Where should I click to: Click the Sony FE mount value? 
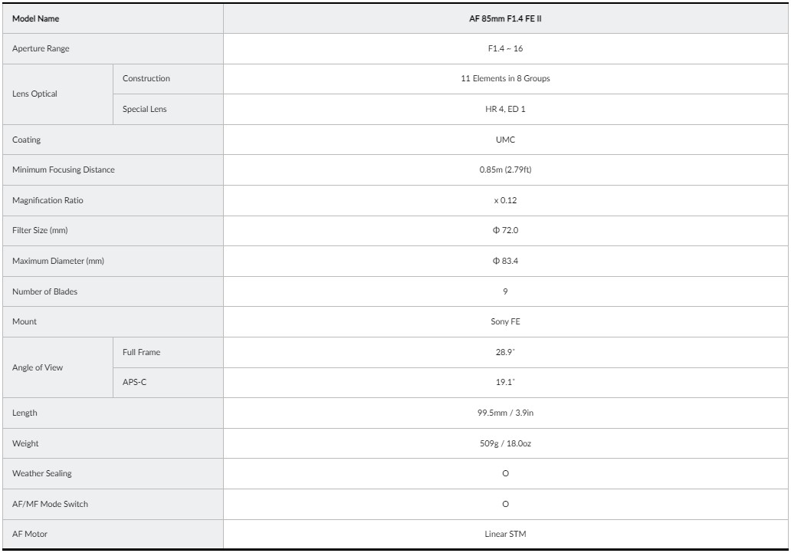(x=505, y=322)
